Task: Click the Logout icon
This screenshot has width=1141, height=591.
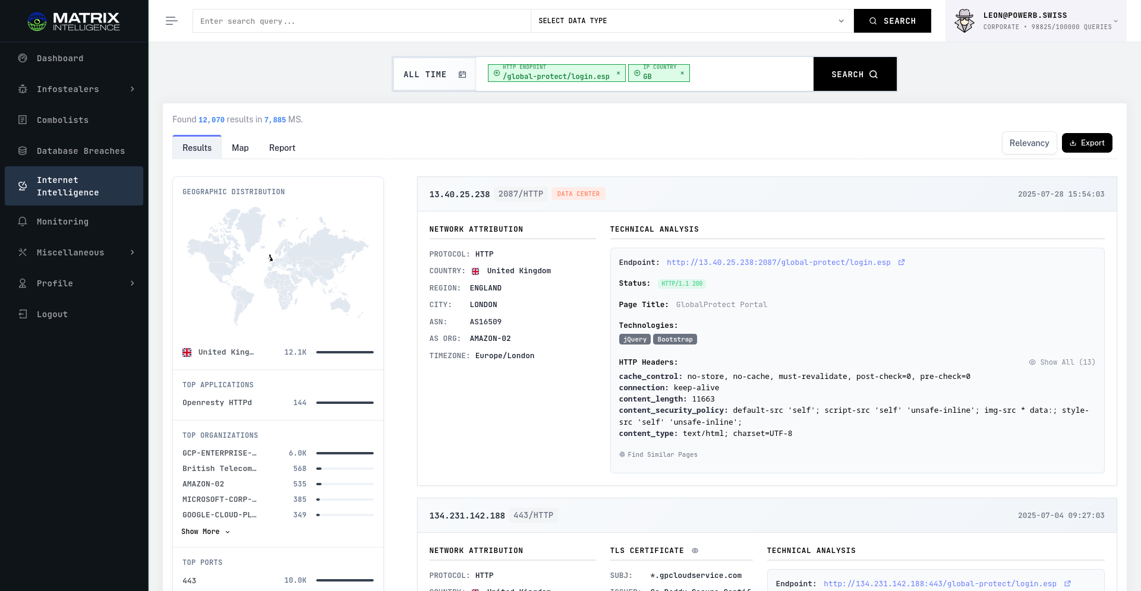Action: [x=23, y=314]
